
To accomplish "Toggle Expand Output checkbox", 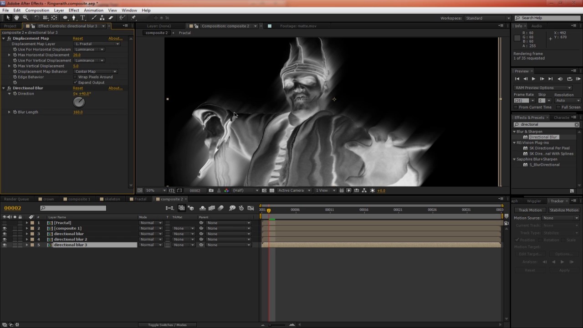I will coord(75,82).
